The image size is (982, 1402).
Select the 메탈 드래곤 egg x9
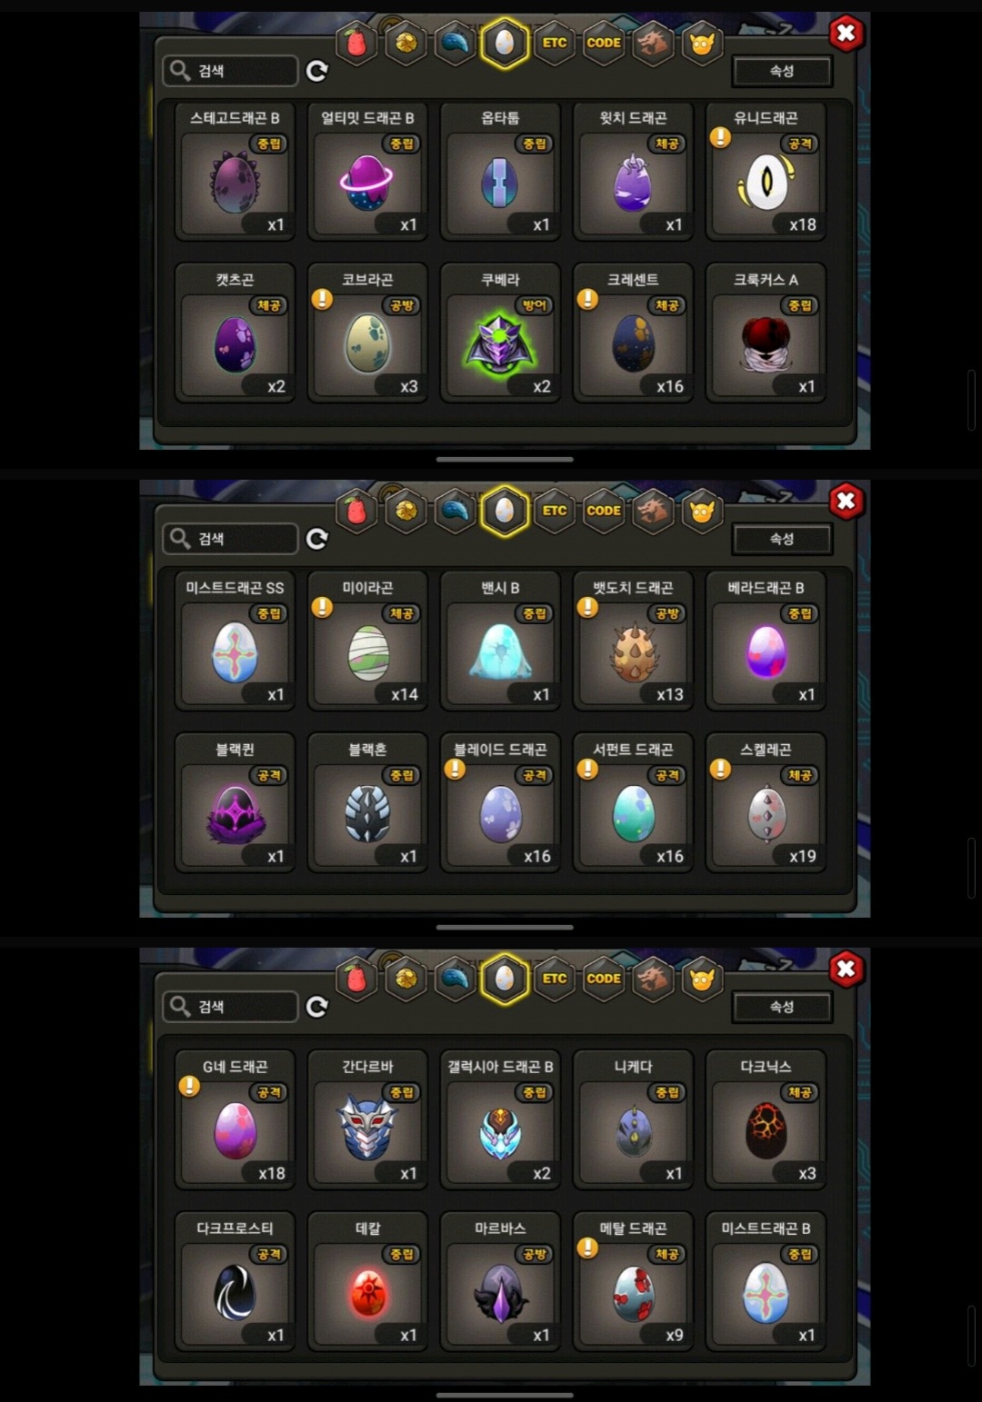pos(633,1282)
